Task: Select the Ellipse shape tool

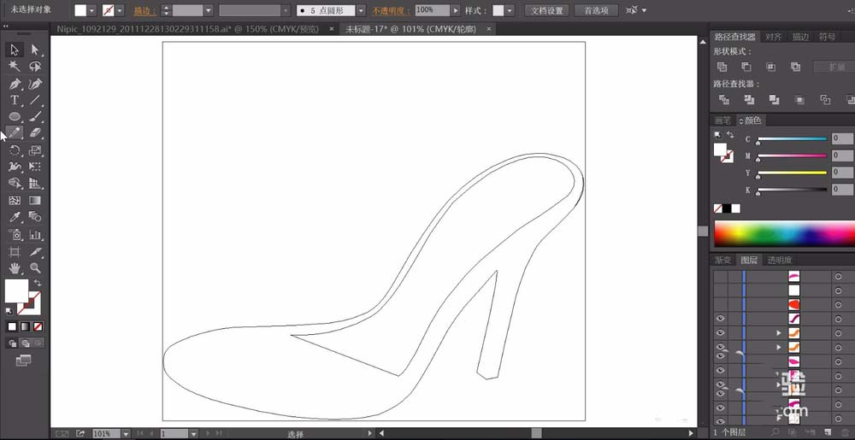Action: (15, 116)
